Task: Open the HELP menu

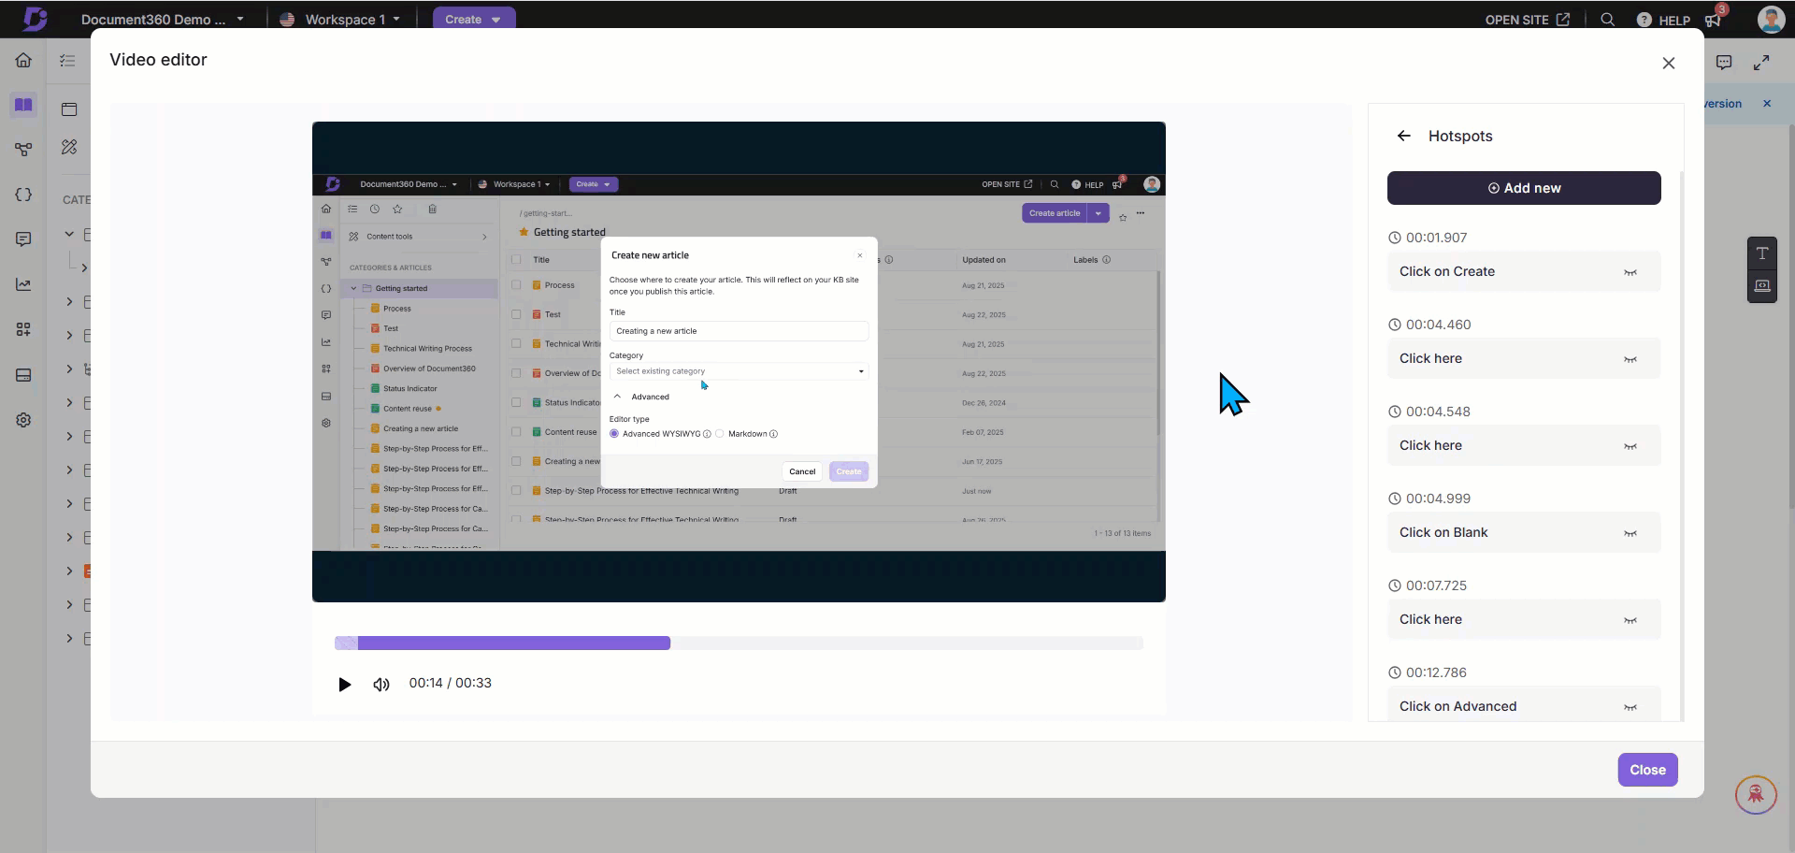Action: tap(1663, 20)
